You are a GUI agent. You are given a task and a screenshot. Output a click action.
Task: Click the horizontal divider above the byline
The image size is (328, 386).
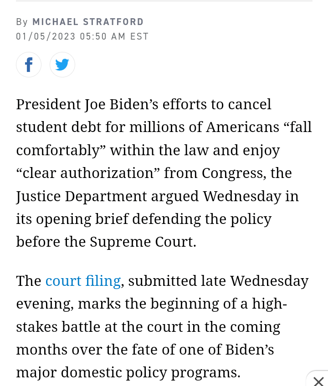coord(164,1)
